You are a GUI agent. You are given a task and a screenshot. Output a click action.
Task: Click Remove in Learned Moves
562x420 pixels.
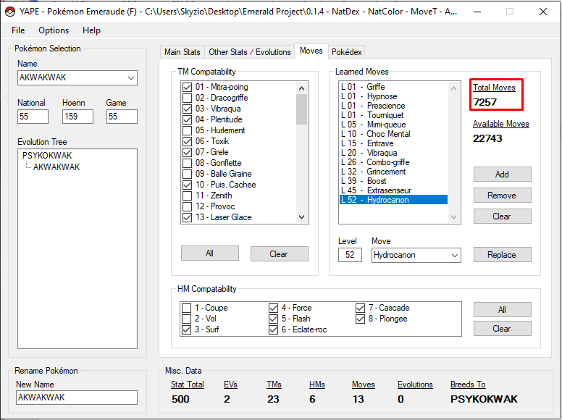pyautogui.click(x=502, y=196)
